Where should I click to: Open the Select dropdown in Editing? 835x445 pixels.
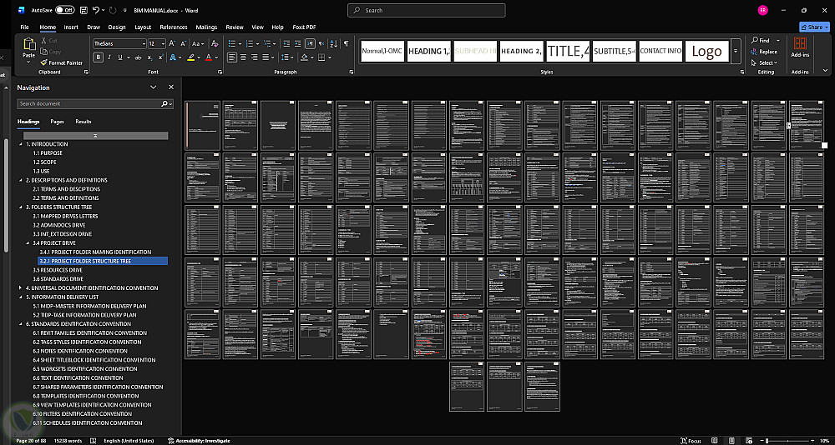[x=764, y=62]
